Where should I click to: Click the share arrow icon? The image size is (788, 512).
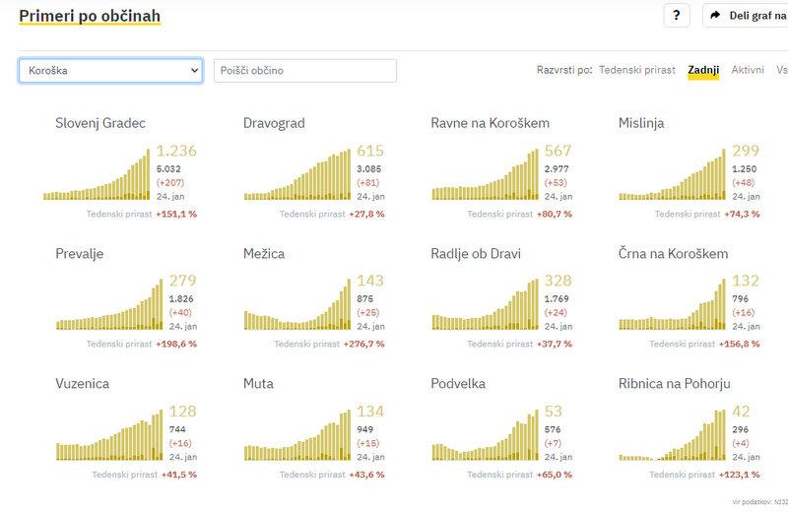(x=715, y=17)
